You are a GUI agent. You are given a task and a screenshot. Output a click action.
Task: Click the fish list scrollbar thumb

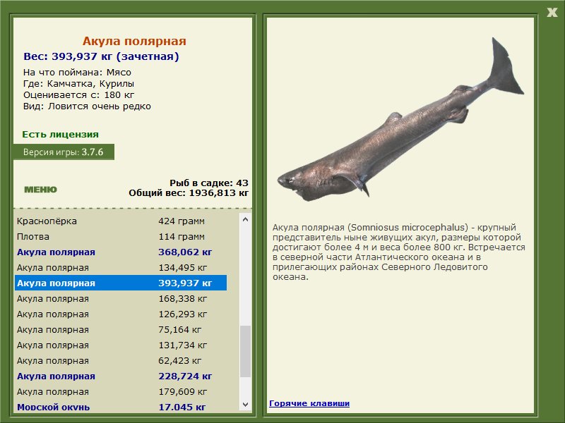coord(245,351)
